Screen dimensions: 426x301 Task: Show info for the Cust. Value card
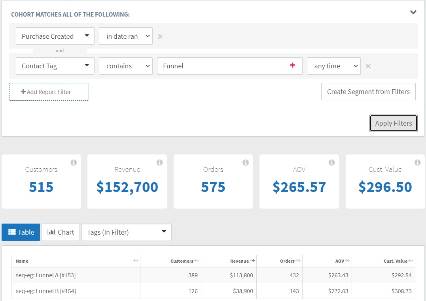coord(418,163)
